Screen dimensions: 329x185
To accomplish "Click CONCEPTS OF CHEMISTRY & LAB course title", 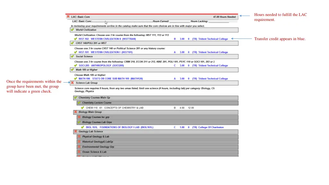I will tap(124, 108).
